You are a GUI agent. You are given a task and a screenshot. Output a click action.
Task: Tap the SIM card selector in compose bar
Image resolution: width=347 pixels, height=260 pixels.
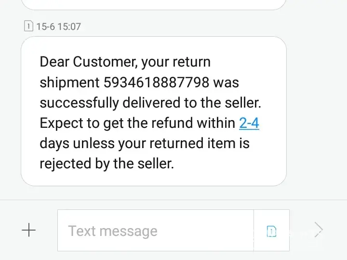[x=271, y=231]
